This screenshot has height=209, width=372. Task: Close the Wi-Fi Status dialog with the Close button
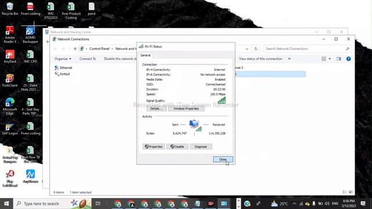[x=223, y=160]
